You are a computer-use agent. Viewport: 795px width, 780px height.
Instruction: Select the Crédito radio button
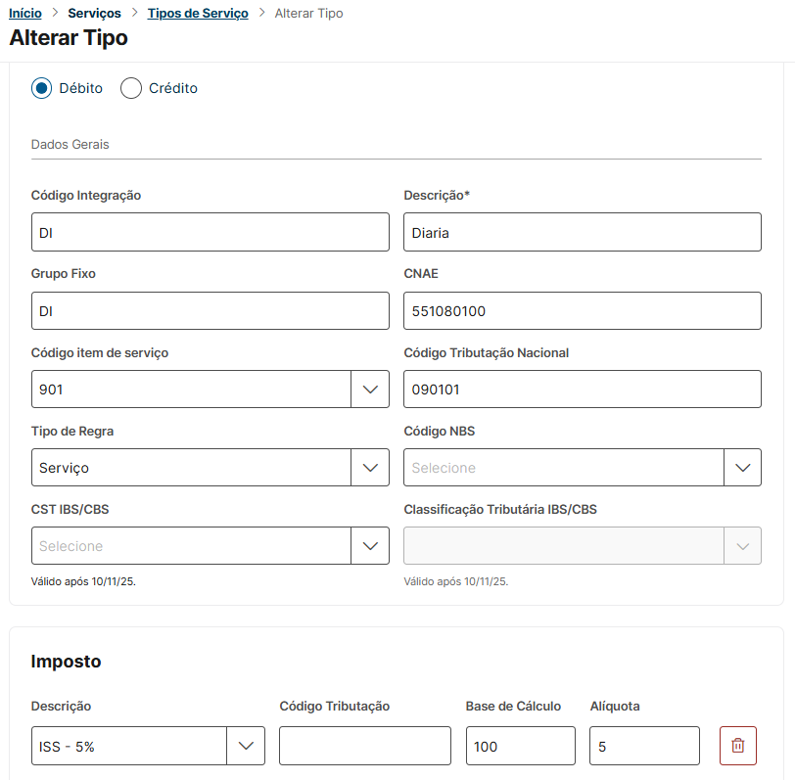[131, 88]
